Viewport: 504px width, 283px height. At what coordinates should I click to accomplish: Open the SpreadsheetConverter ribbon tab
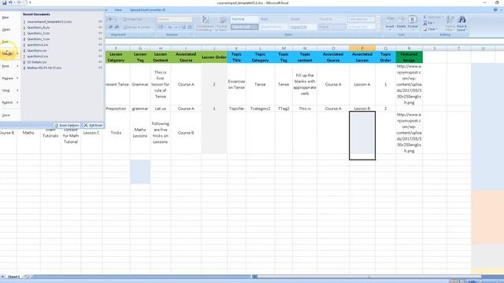pos(147,10)
